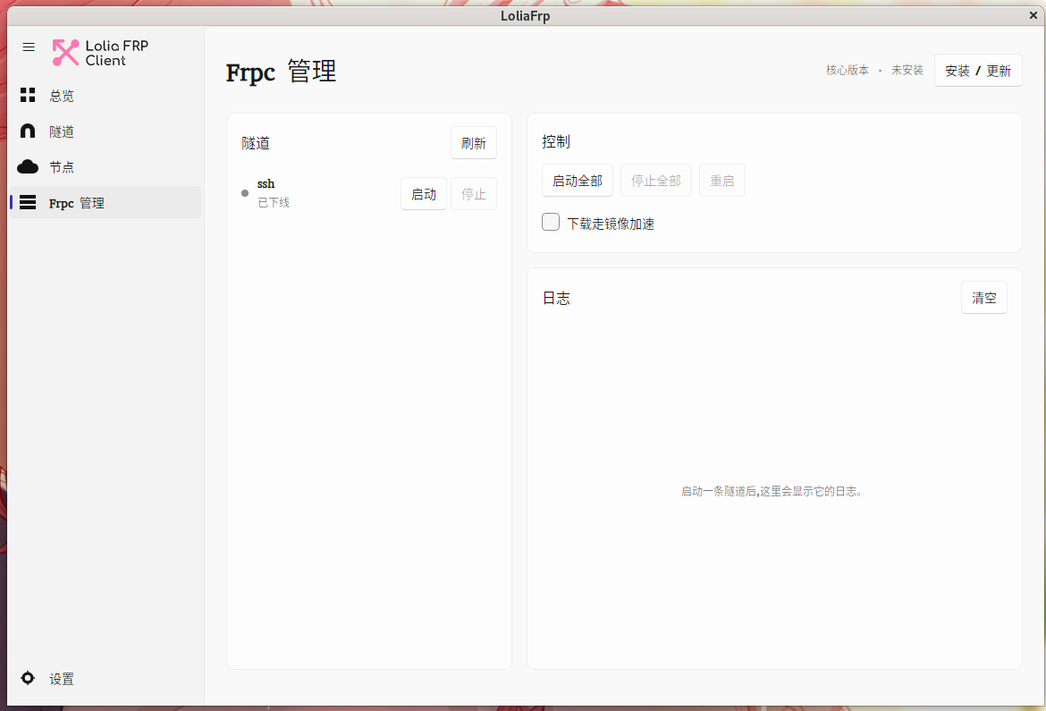This screenshot has width=1046, height=711.
Task: Close the LoliaFrp window
Action: (1033, 14)
